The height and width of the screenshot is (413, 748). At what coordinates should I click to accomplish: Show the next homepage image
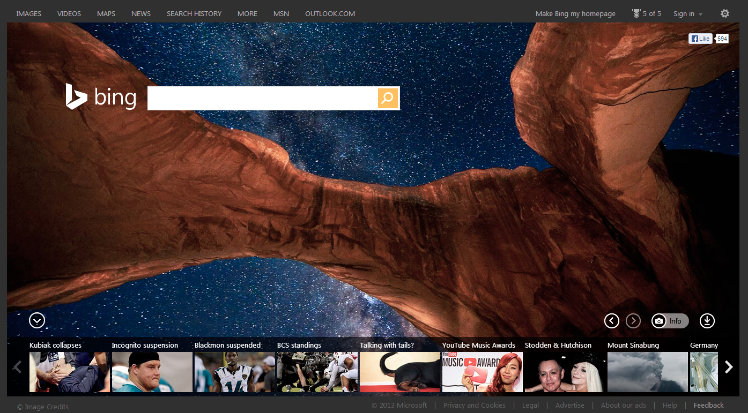tap(633, 321)
